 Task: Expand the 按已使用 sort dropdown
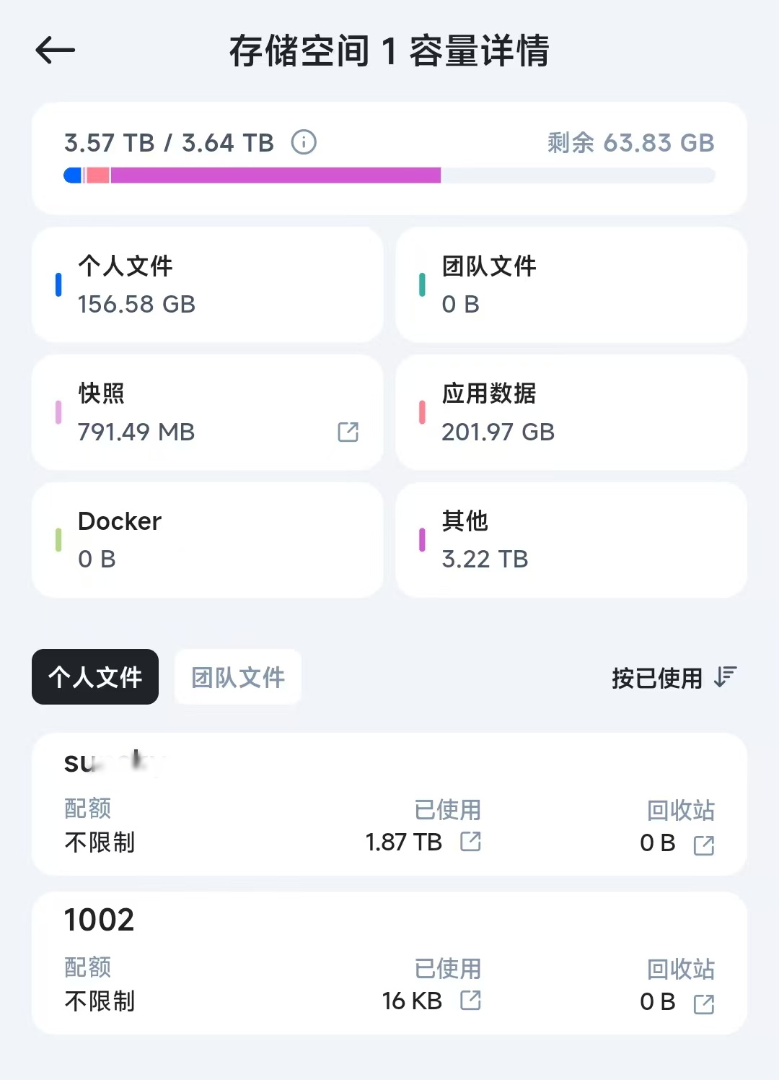tap(656, 678)
